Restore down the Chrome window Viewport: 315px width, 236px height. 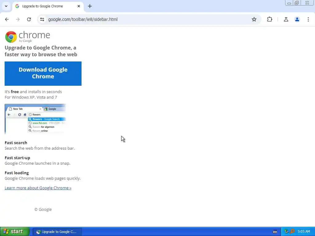point(297,3)
